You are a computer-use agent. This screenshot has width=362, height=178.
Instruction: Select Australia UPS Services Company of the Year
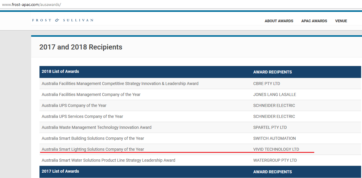pyautogui.click(x=82, y=116)
